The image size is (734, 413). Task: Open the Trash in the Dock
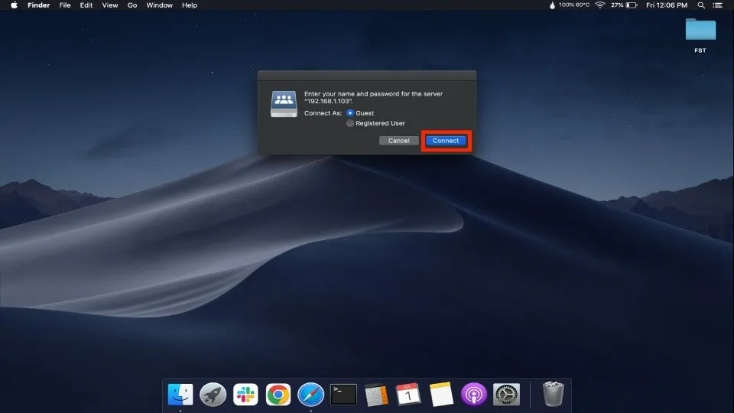coord(553,395)
